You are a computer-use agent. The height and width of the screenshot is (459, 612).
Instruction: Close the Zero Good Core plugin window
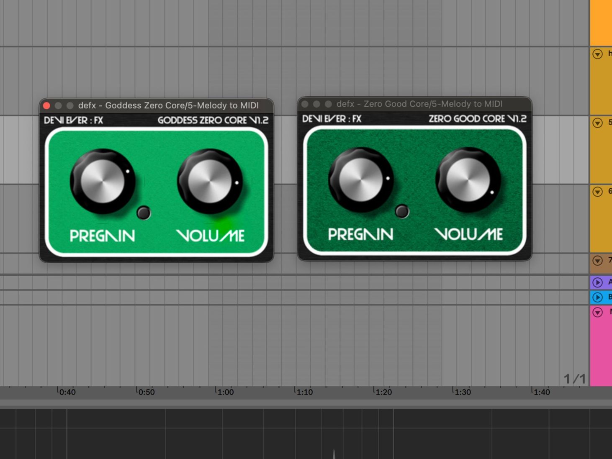[x=305, y=104]
